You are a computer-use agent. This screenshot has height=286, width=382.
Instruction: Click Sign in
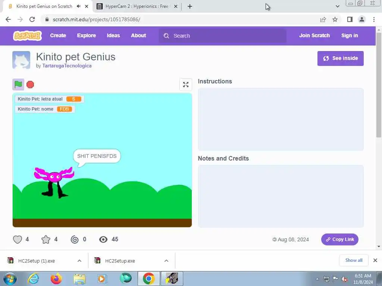pyautogui.click(x=350, y=35)
